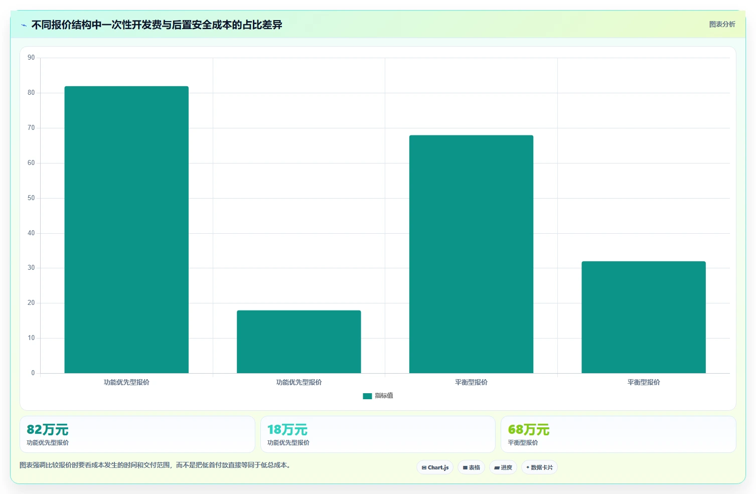Image resolution: width=756 pixels, height=494 pixels.
Task: Select the 平衡型报价 bar reaching 32
Action: [644, 317]
